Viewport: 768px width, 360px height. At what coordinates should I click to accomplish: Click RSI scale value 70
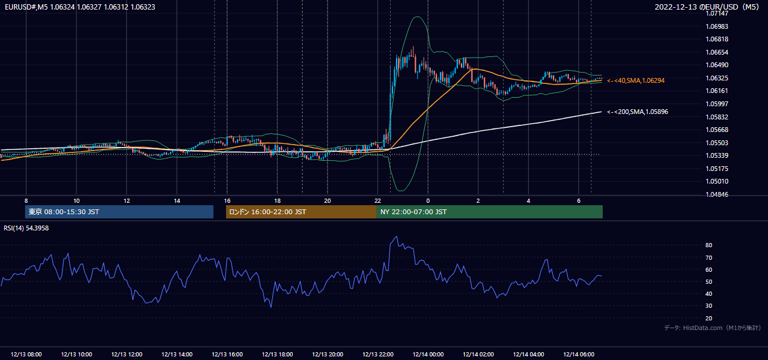pyautogui.click(x=709, y=257)
